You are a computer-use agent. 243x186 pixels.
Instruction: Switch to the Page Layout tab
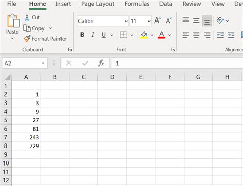point(98,4)
